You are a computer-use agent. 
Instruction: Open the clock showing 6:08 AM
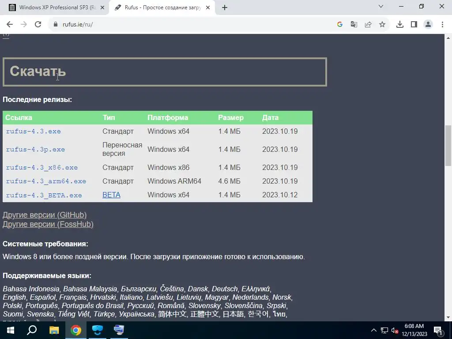coord(414,330)
